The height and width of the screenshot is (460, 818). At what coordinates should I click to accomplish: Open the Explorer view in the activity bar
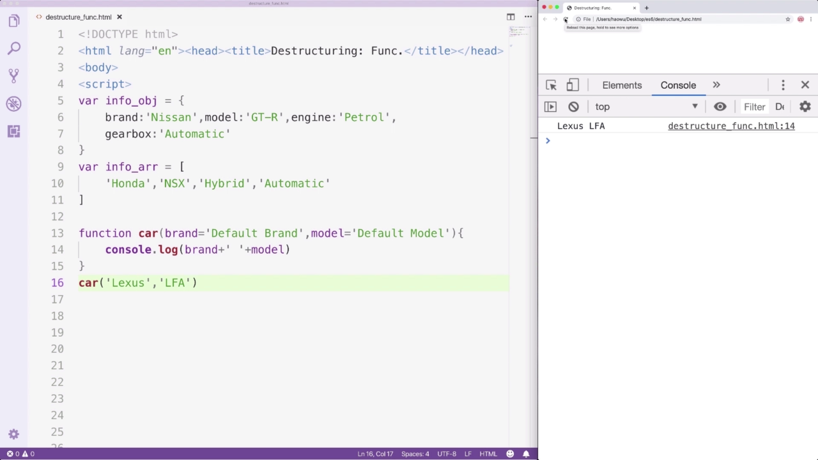(14, 21)
